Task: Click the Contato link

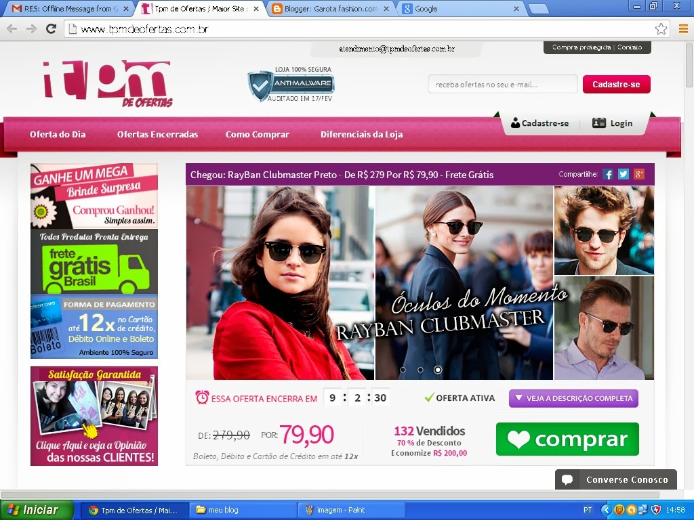Action: (x=630, y=47)
